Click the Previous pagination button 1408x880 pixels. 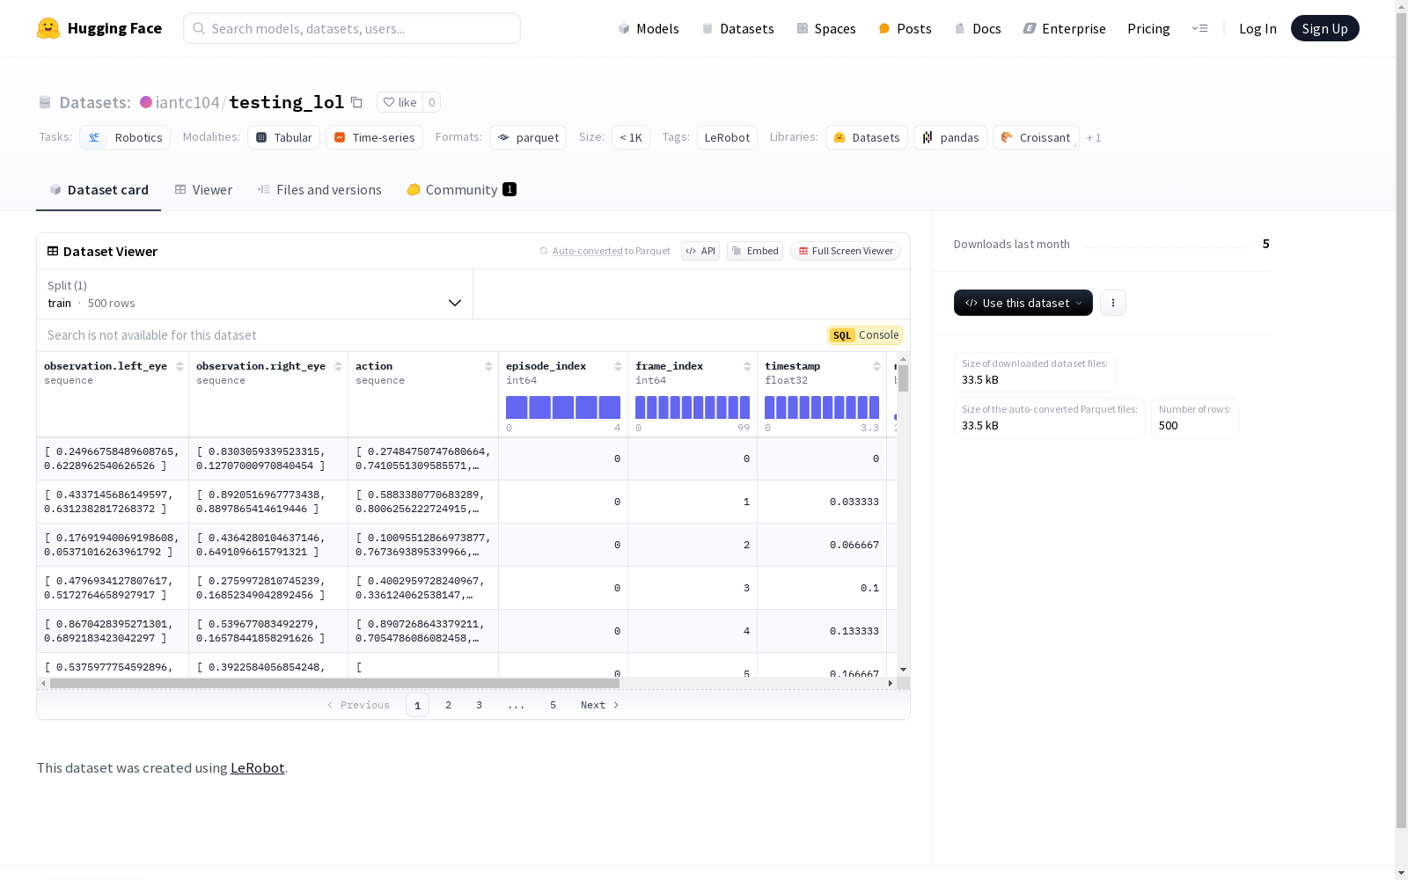[358, 705]
